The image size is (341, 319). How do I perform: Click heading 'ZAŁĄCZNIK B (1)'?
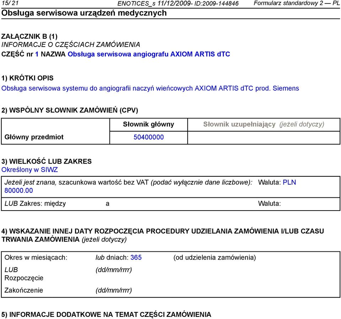(29, 36)
